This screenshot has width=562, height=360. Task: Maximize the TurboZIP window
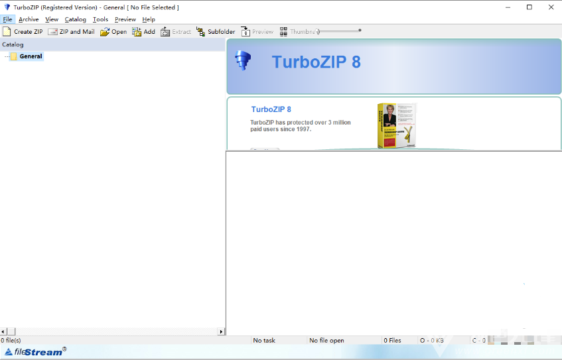pos(529,7)
